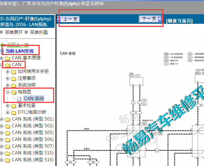Select the 电路图 tree item
204x166 pixels.
pyautogui.click(x=24, y=92)
